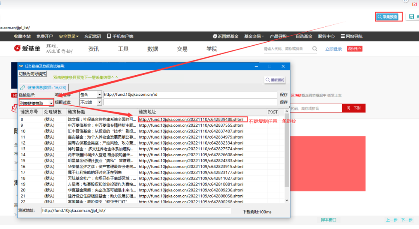
Task: Close the 任务链接及数据测试结果 dialog
Action: (x=283, y=66)
